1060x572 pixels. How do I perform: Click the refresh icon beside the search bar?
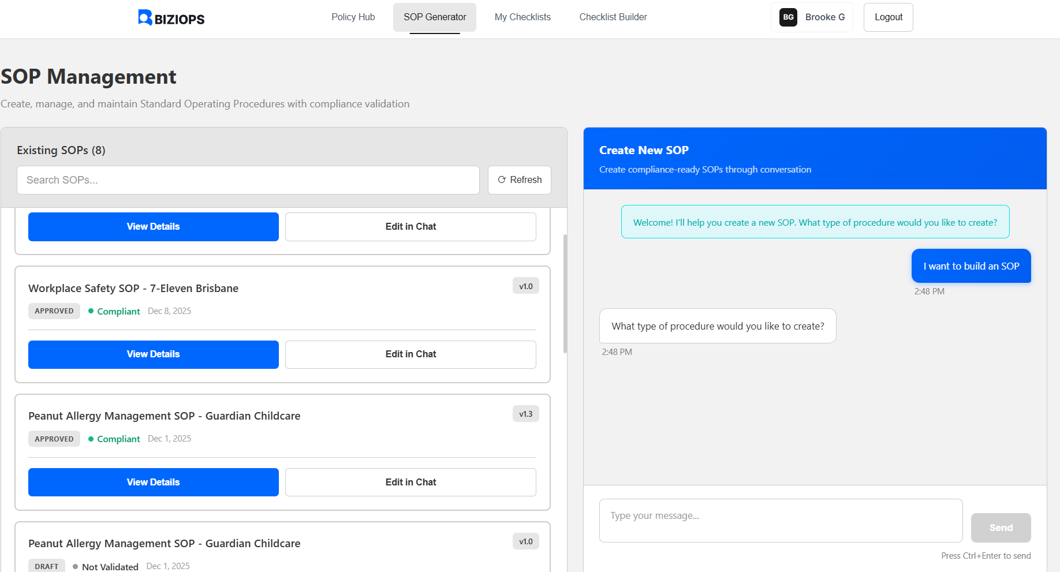point(502,180)
